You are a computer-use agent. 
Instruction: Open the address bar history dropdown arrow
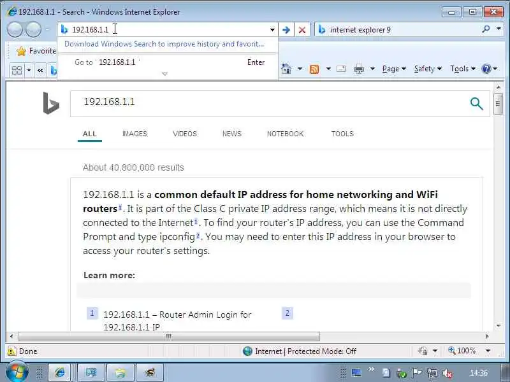272,30
